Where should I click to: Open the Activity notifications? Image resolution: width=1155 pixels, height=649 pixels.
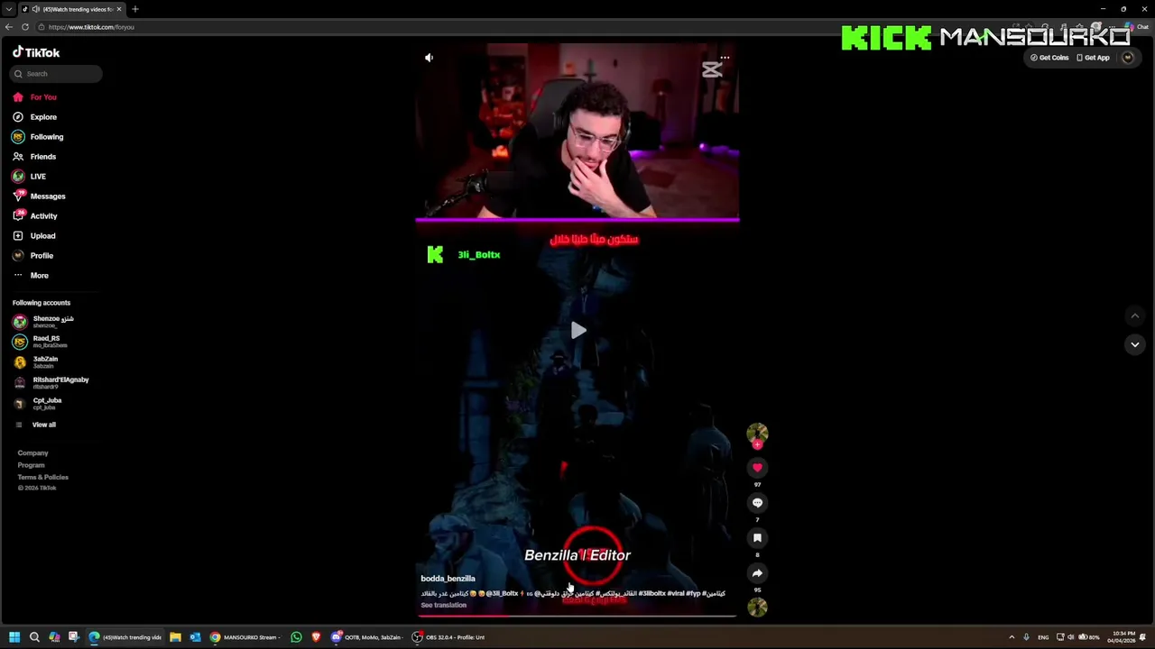coord(35,216)
